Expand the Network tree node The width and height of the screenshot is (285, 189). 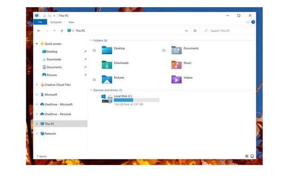[x=37, y=133]
